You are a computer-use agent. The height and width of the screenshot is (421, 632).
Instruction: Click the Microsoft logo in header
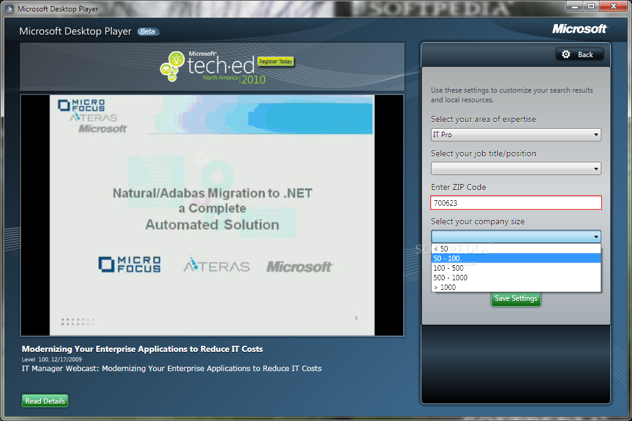point(579,29)
